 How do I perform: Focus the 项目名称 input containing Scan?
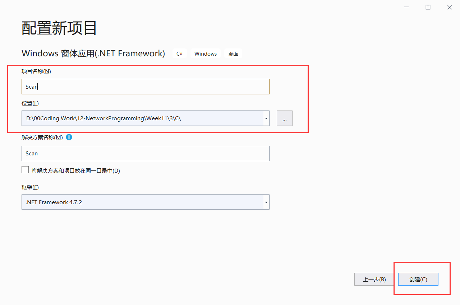tap(146, 86)
